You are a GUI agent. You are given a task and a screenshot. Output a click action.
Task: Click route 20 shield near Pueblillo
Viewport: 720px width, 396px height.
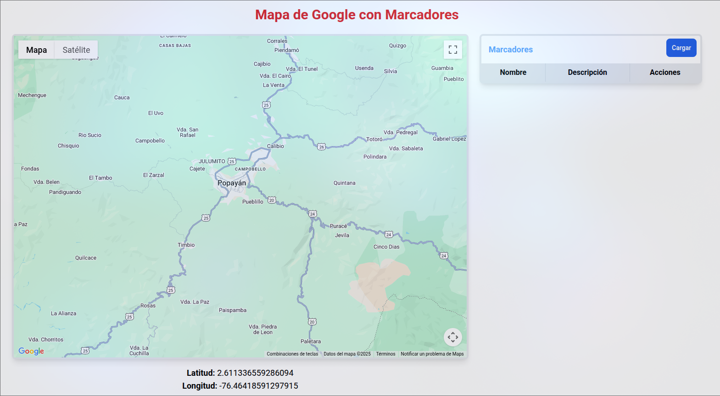pyautogui.click(x=272, y=200)
